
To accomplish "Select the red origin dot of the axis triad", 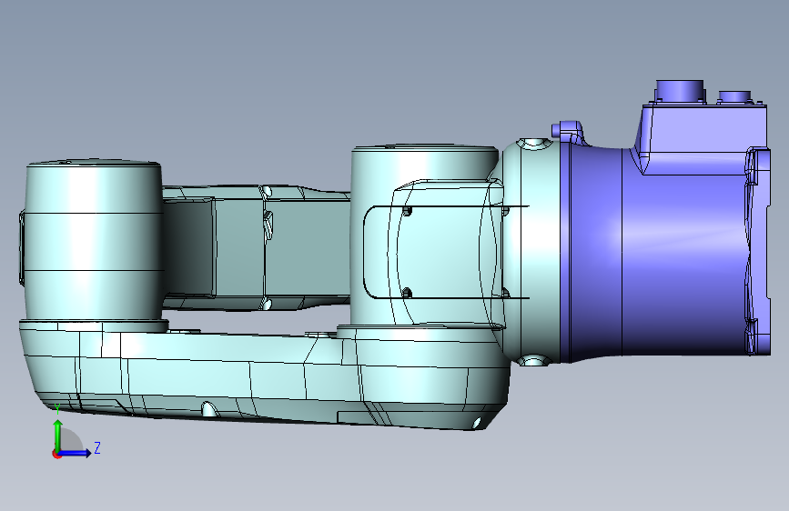I will (x=56, y=454).
